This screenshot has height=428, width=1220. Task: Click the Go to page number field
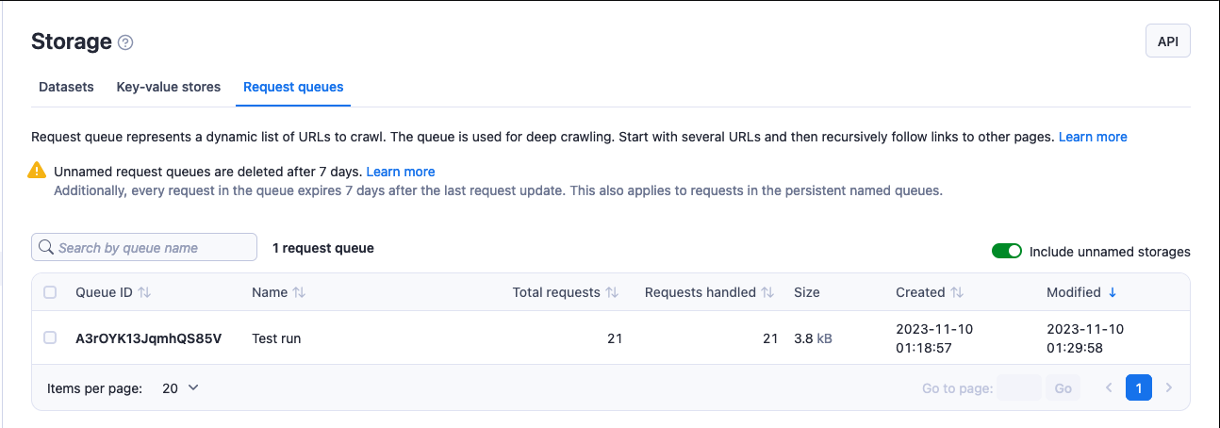pos(1018,387)
